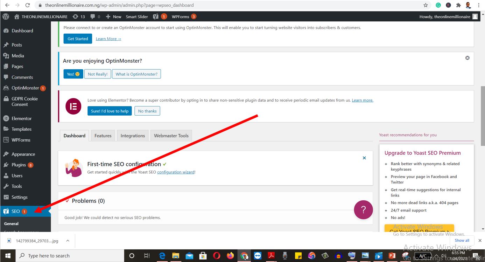Screen dimensions: 485x262
Task: Switch to Webmaster Tools tab
Action: point(171,136)
